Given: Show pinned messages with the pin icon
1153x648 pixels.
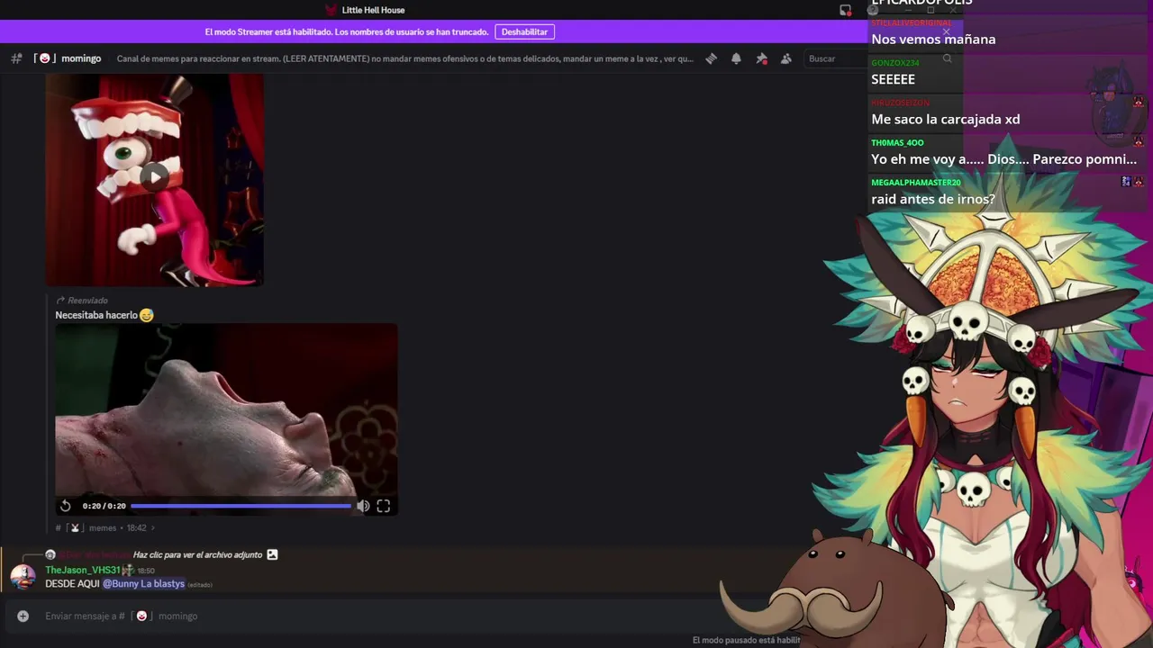Looking at the screenshot, I should tap(761, 58).
